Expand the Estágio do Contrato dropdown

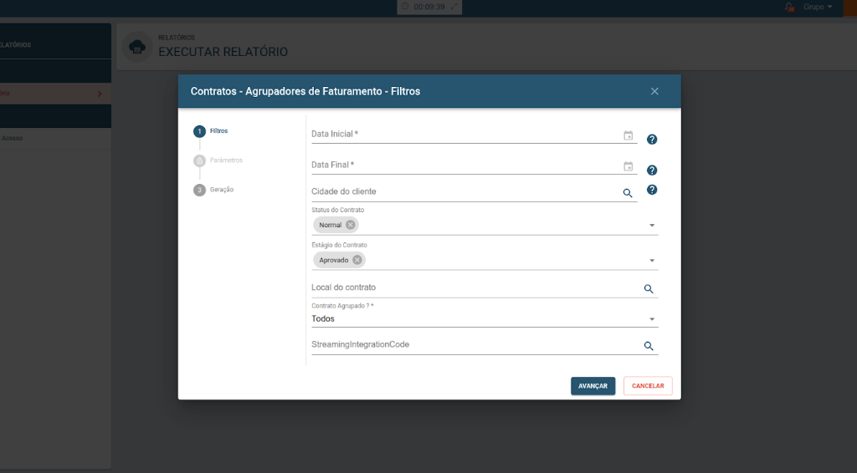coord(651,261)
